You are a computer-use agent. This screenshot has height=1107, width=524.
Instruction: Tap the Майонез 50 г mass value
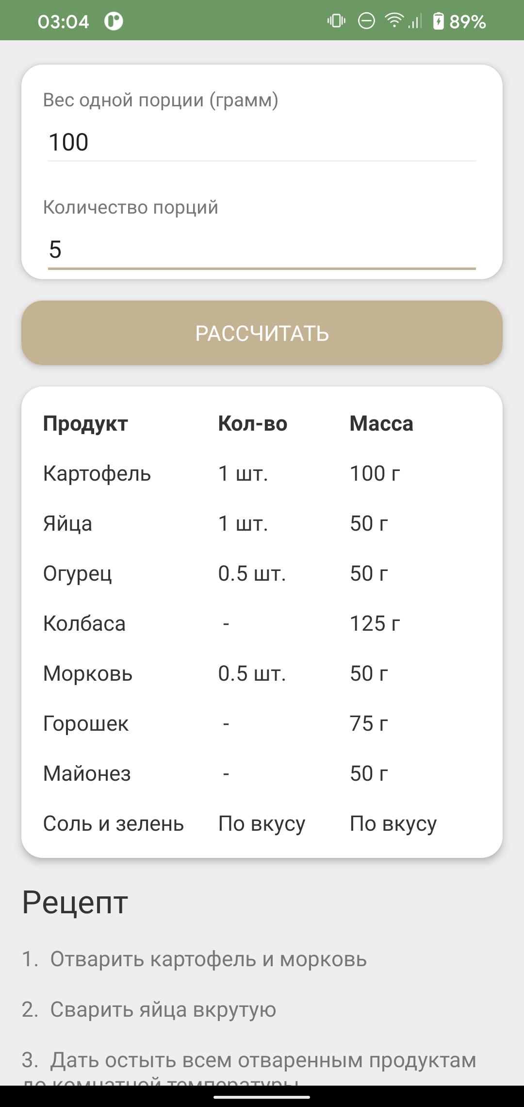[x=369, y=773]
